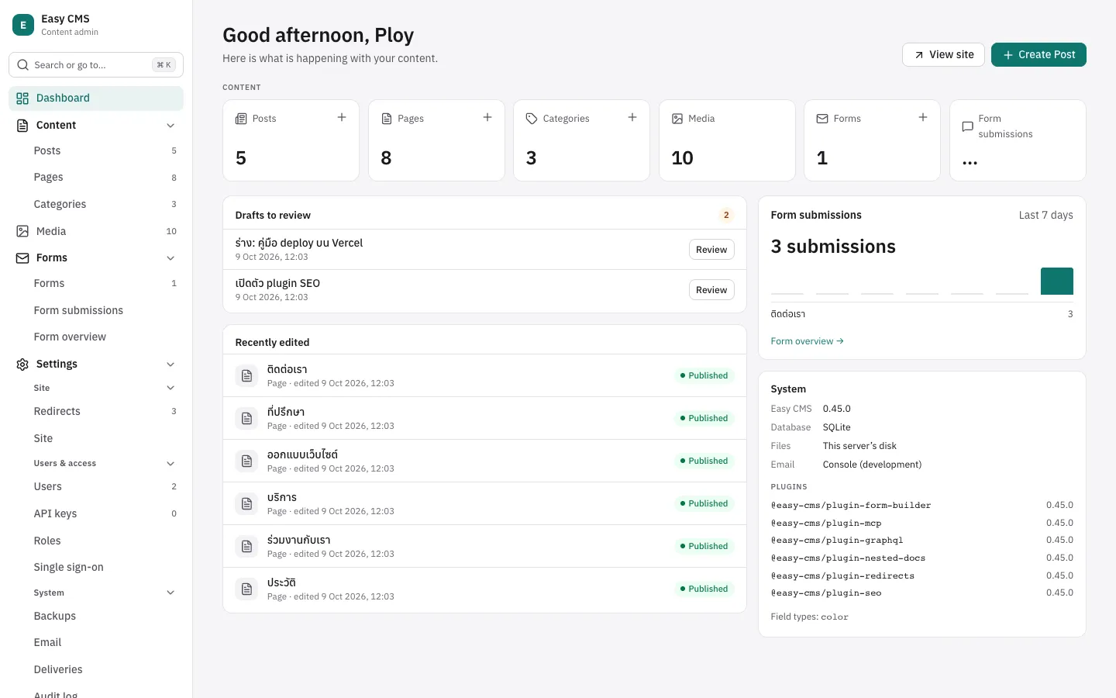Image resolution: width=1116 pixels, height=698 pixels.
Task: Click the Published badge for ติดต่อเรา
Action: click(x=704, y=376)
